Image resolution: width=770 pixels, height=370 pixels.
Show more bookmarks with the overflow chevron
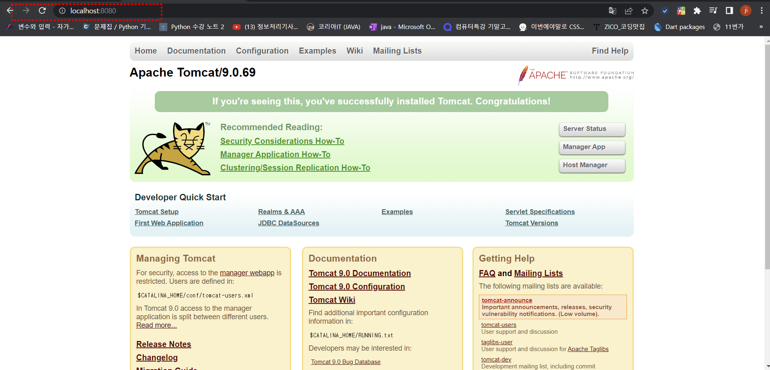click(761, 27)
